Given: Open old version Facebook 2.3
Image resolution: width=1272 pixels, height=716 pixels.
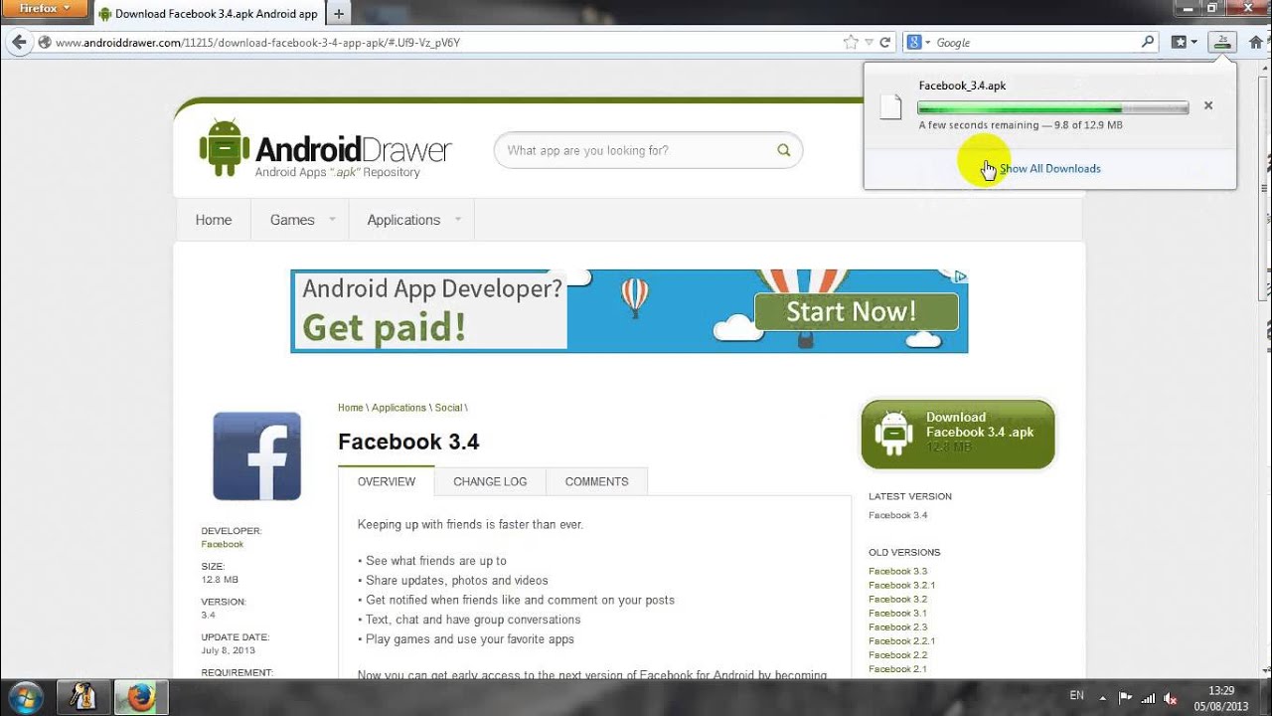Looking at the screenshot, I should coord(897,626).
